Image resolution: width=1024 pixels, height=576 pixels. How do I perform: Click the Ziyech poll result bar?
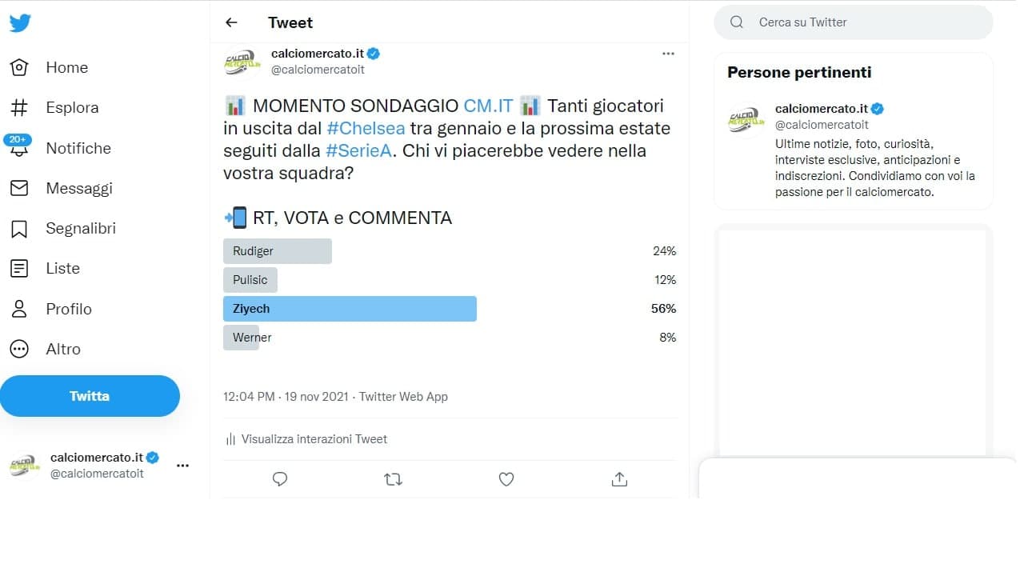pyautogui.click(x=350, y=309)
